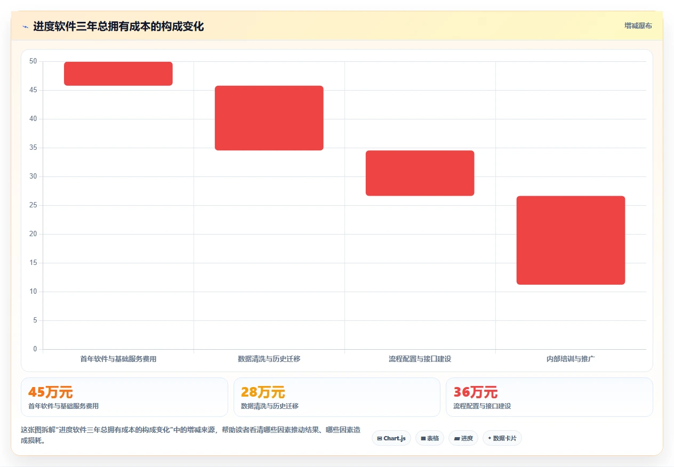Select the 数据清洗与历史迁移 red bar

coord(269,118)
